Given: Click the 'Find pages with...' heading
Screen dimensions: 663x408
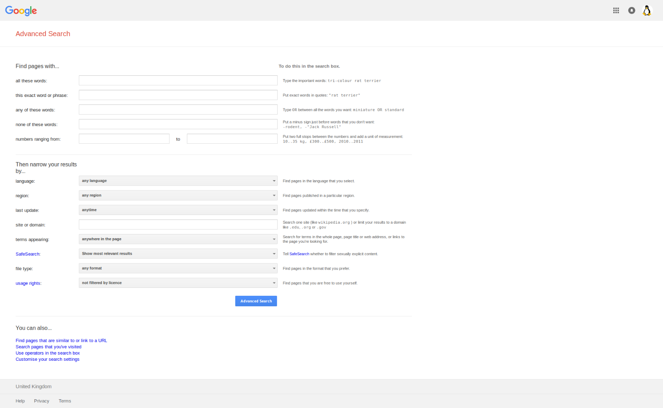Looking at the screenshot, I should 37,66.
